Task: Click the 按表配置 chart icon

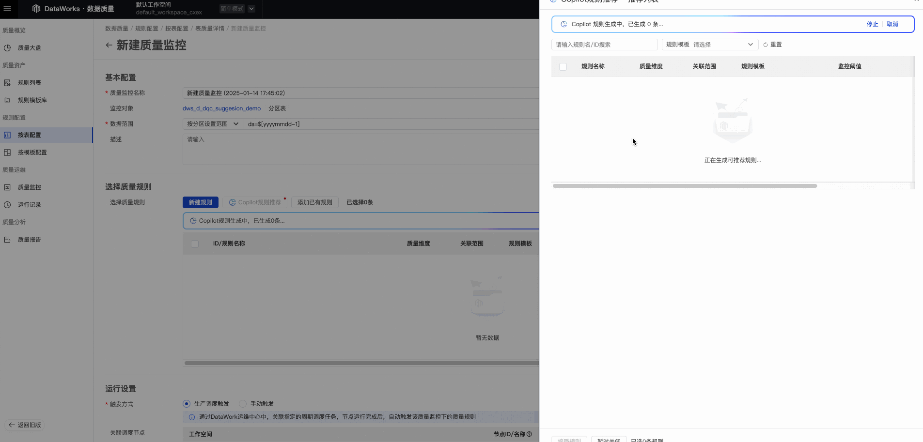Action: 7,135
